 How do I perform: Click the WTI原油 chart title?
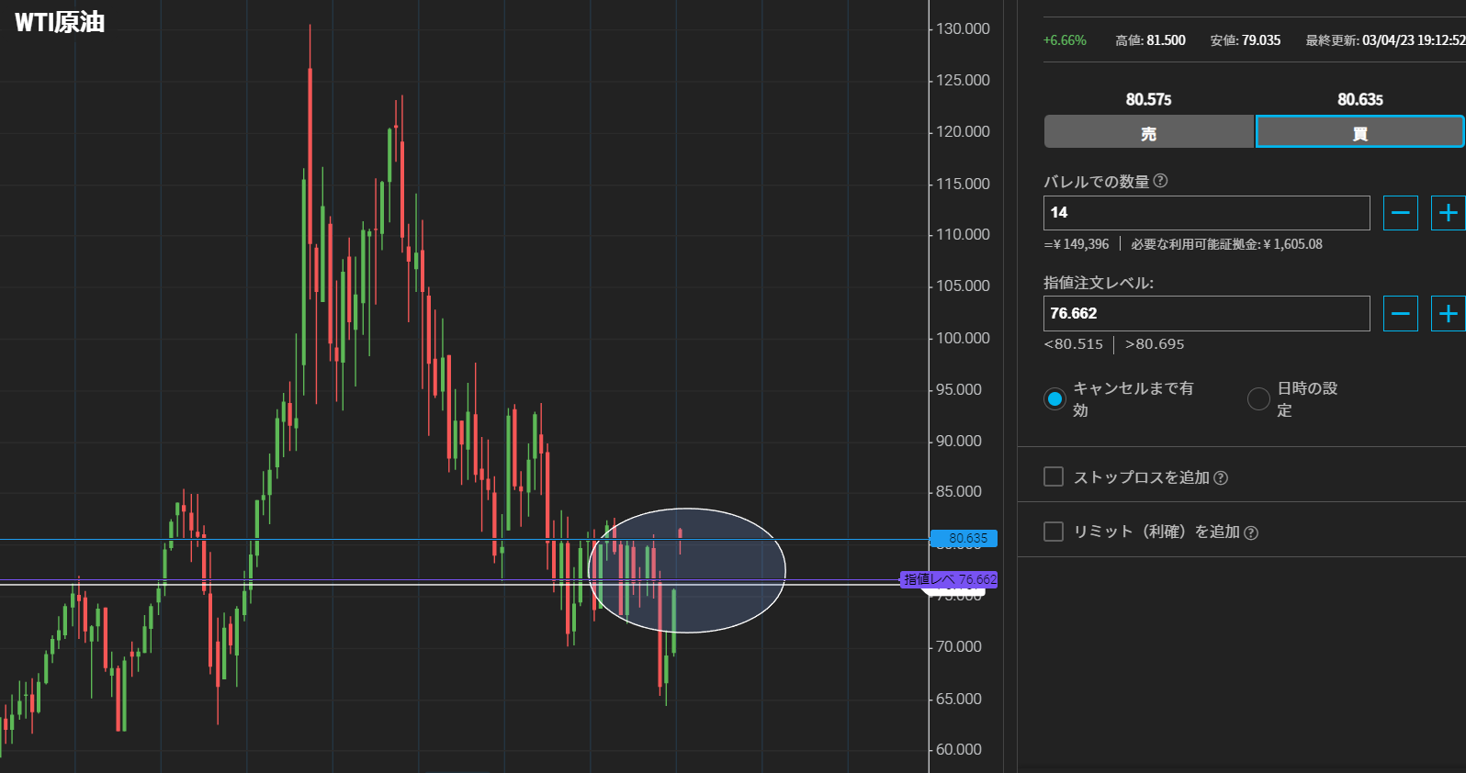(60, 22)
